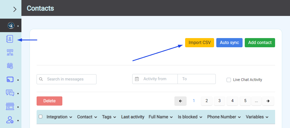This screenshot has width=290, height=128.
Task: Open the scheduled calendar clock icon
Action: click(10, 66)
